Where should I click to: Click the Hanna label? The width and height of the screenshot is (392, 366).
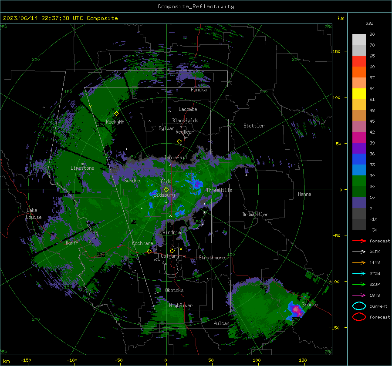pyautogui.click(x=304, y=194)
